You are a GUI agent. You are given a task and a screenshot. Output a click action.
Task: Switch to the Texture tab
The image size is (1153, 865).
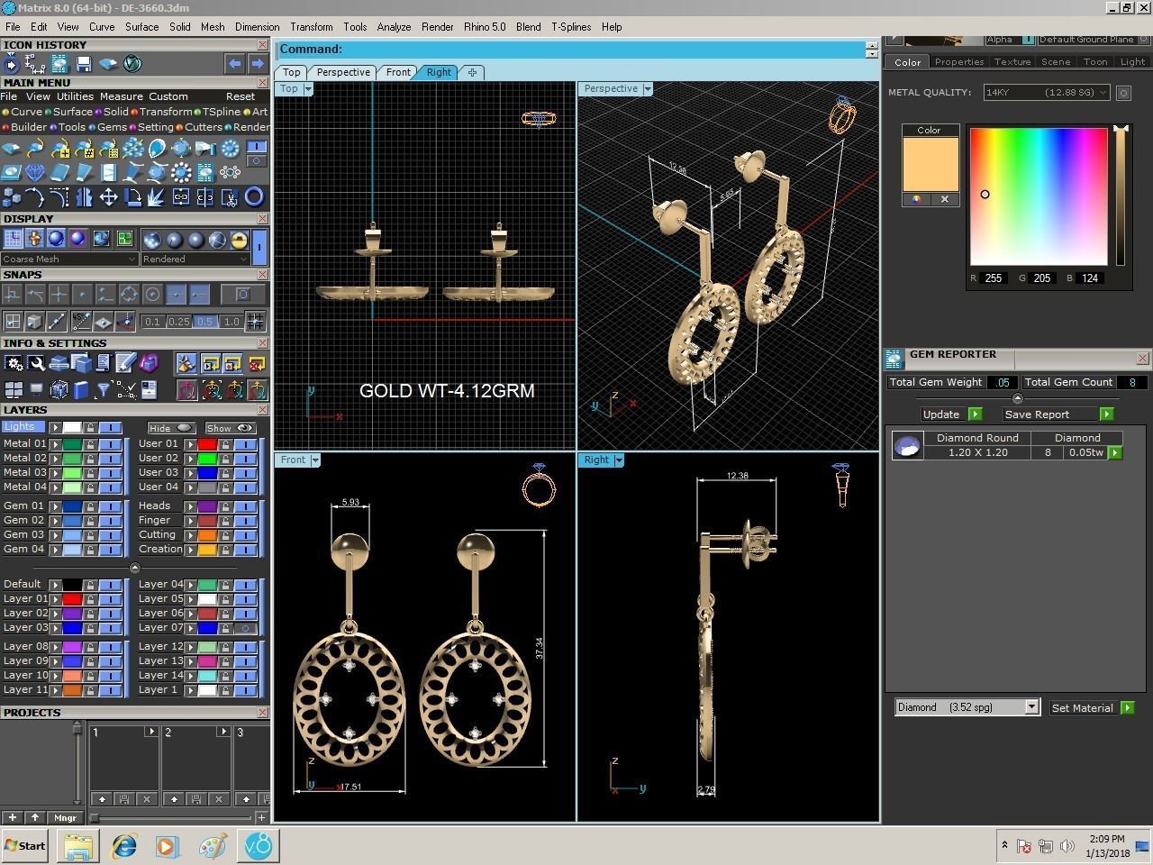pos(1012,62)
